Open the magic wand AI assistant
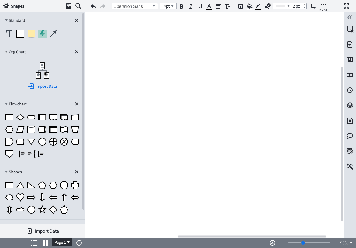Viewport: 356px width, 248px height. [x=350, y=166]
